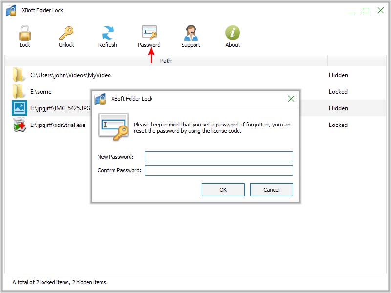This screenshot has width=391, height=293.
Task: Focus the New Password field
Action: tap(218, 157)
